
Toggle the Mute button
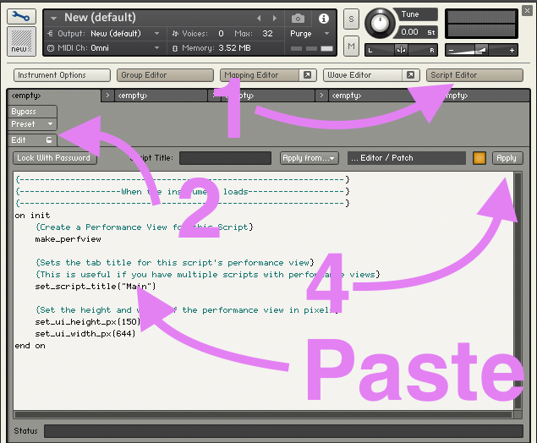pos(352,45)
